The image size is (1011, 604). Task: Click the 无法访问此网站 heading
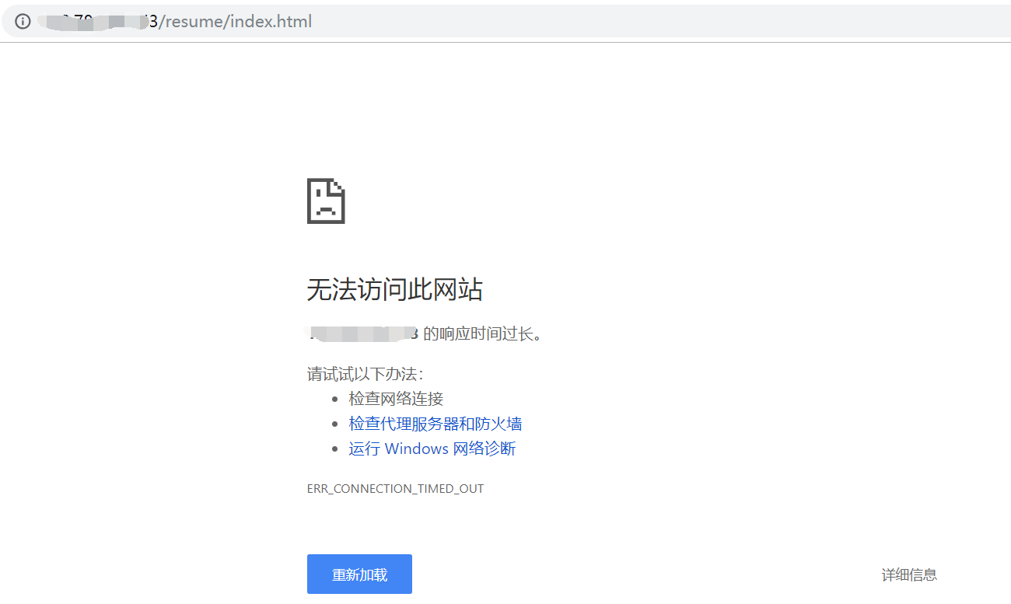[395, 289]
